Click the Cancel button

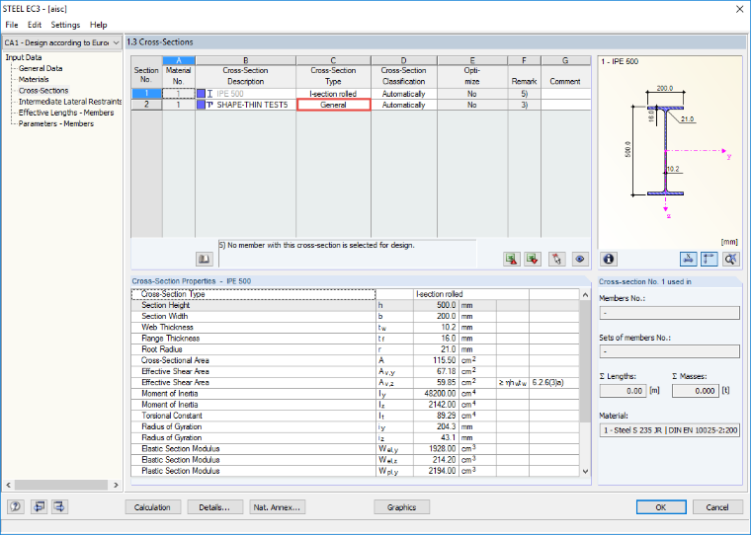[717, 507]
